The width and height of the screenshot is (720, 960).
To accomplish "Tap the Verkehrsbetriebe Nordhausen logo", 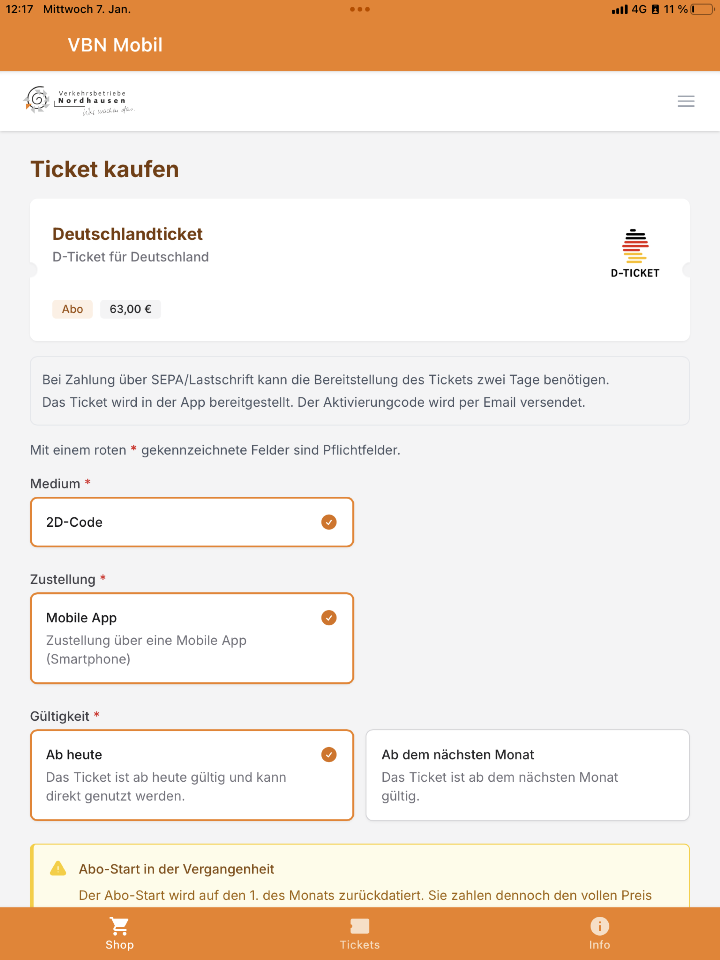I will point(78,101).
